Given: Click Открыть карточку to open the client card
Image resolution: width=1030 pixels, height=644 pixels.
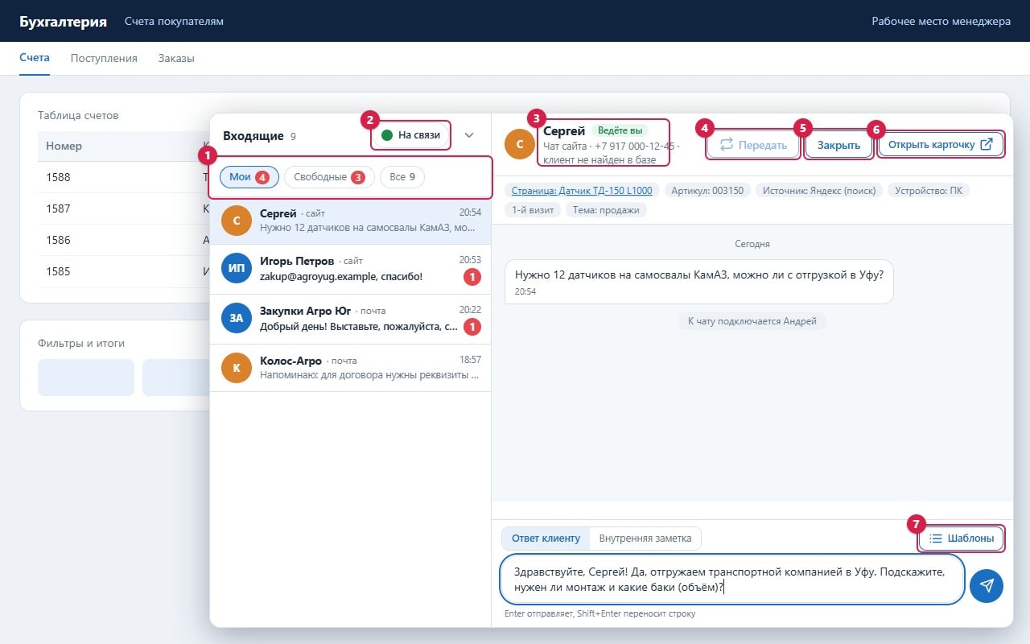Looking at the screenshot, I should click(941, 145).
